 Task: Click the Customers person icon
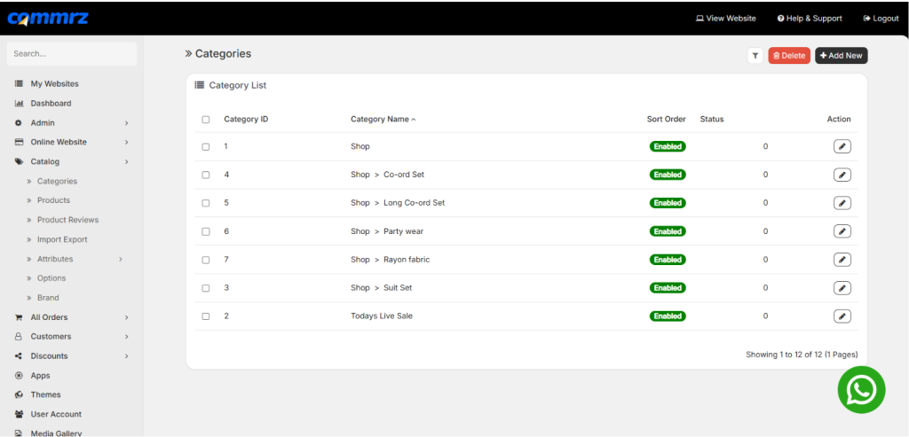tap(19, 336)
